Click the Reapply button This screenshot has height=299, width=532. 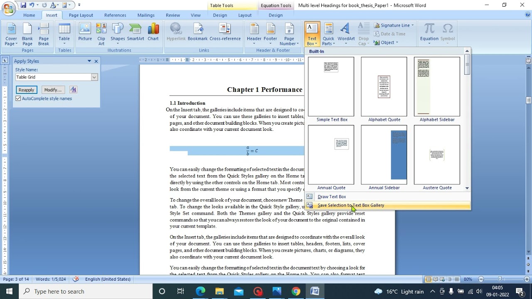click(26, 90)
